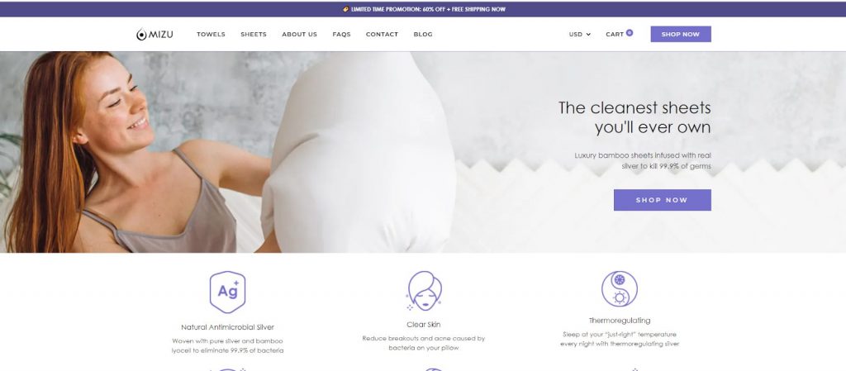Screen dimensions: 846x371
Task: Click the Ag+ silver shield icon
Action: [x=227, y=292]
